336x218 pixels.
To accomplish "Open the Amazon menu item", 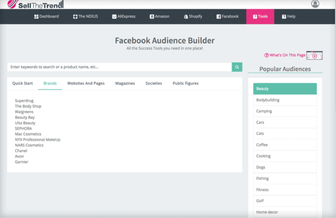I will click(159, 16).
